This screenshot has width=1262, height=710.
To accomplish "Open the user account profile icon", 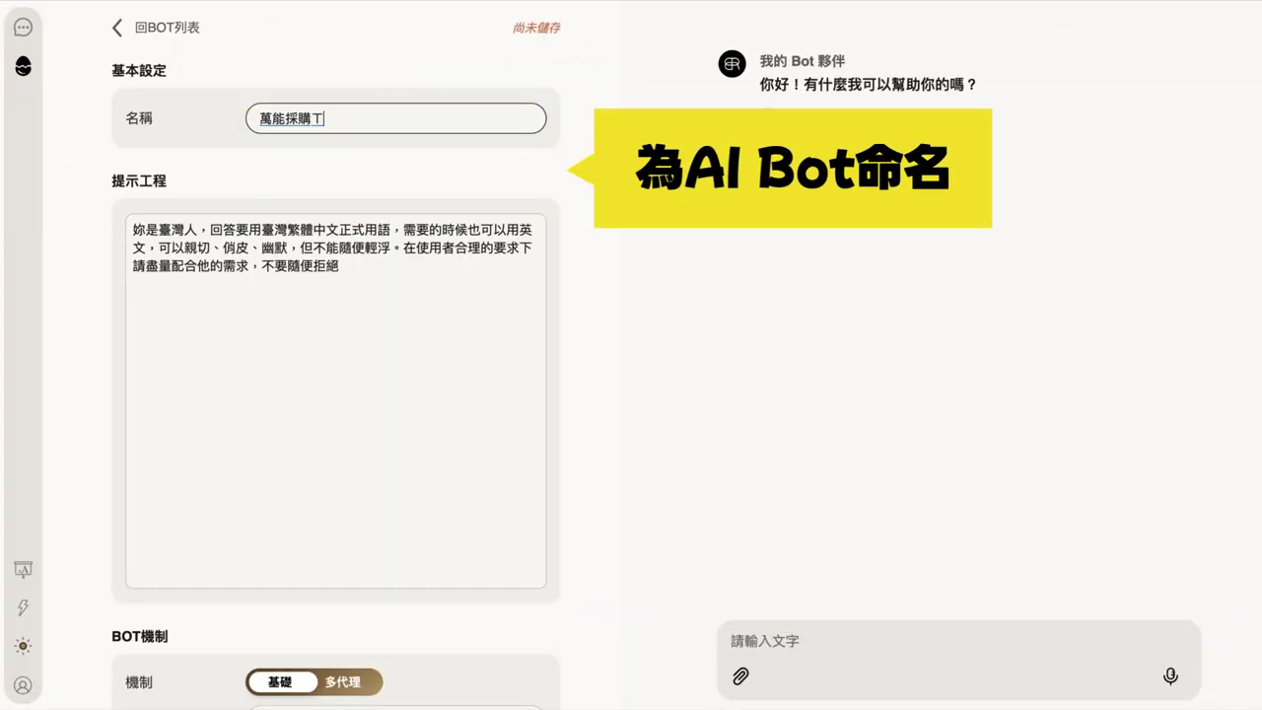I will 23,684.
